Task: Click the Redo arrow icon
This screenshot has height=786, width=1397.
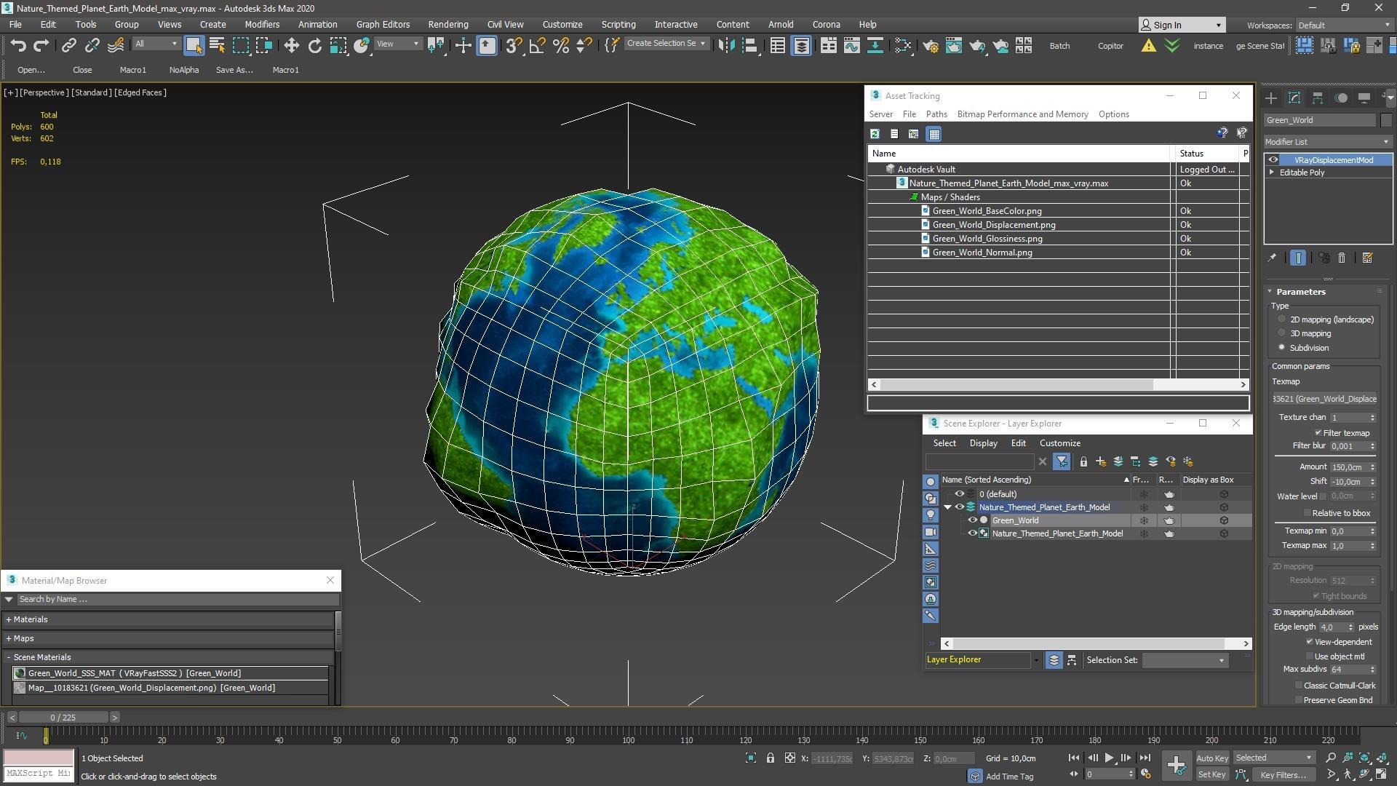Action: pos(41,46)
